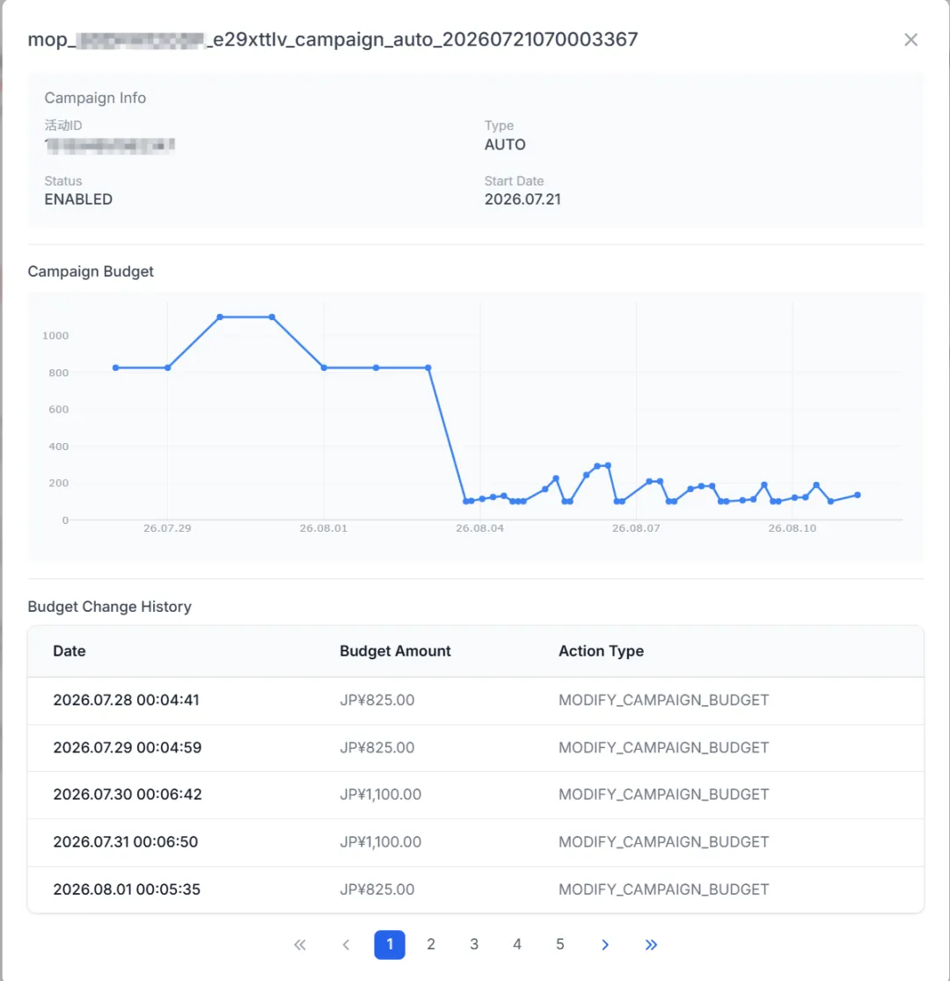Click the first 1100 peak chart point
The height and width of the screenshot is (981, 950).
click(220, 317)
